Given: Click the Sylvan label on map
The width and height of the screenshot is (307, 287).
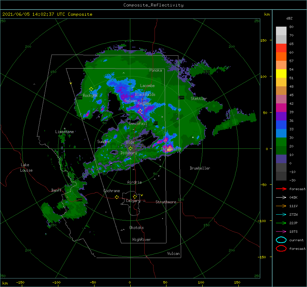Looking at the screenshot, I should tap(131, 101).
